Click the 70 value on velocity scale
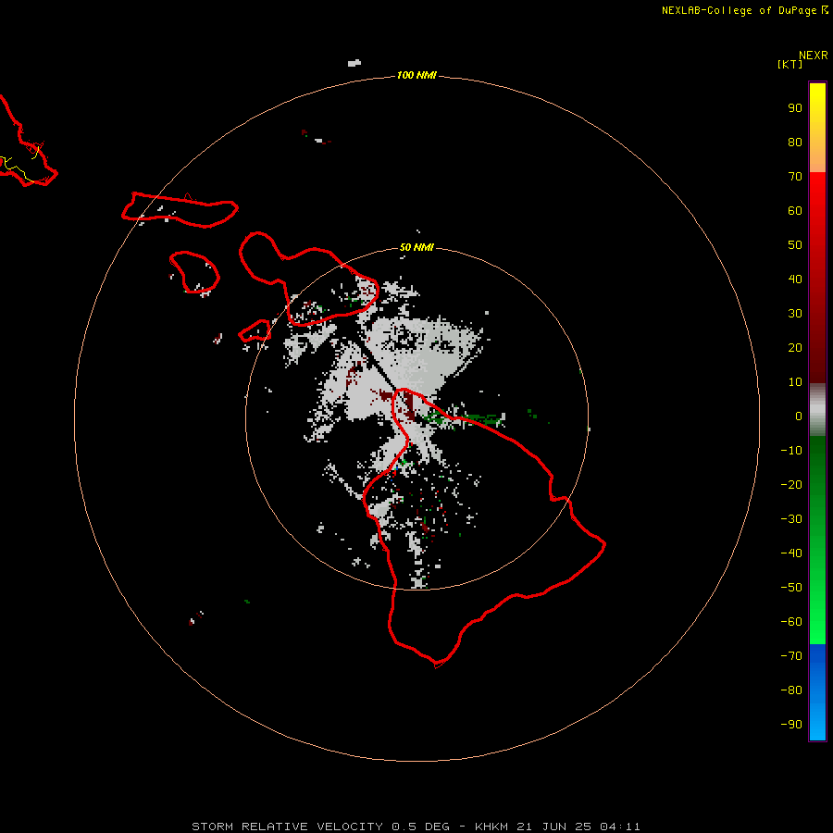Image resolution: width=833 pixels, height=833 pixels. (x=795, y=177)
